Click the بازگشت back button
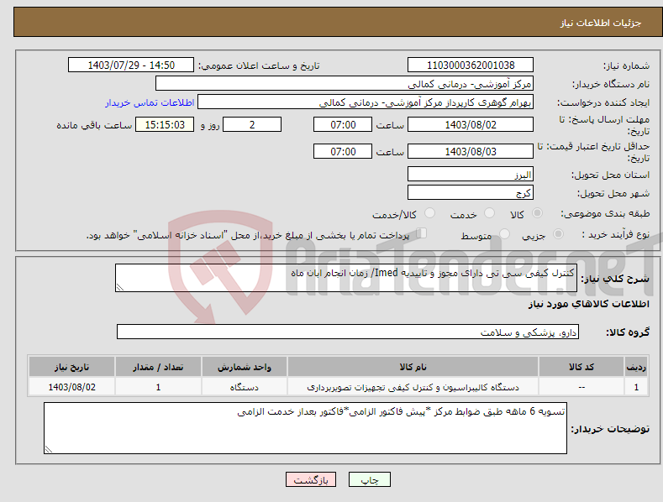Image resolution: width=663 pixels, height=502 pixels. (311, 479)
